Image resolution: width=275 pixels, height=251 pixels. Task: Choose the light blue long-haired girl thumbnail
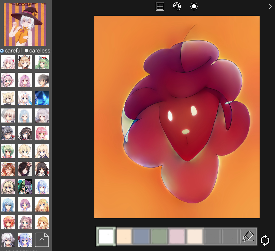pos(25,115)
